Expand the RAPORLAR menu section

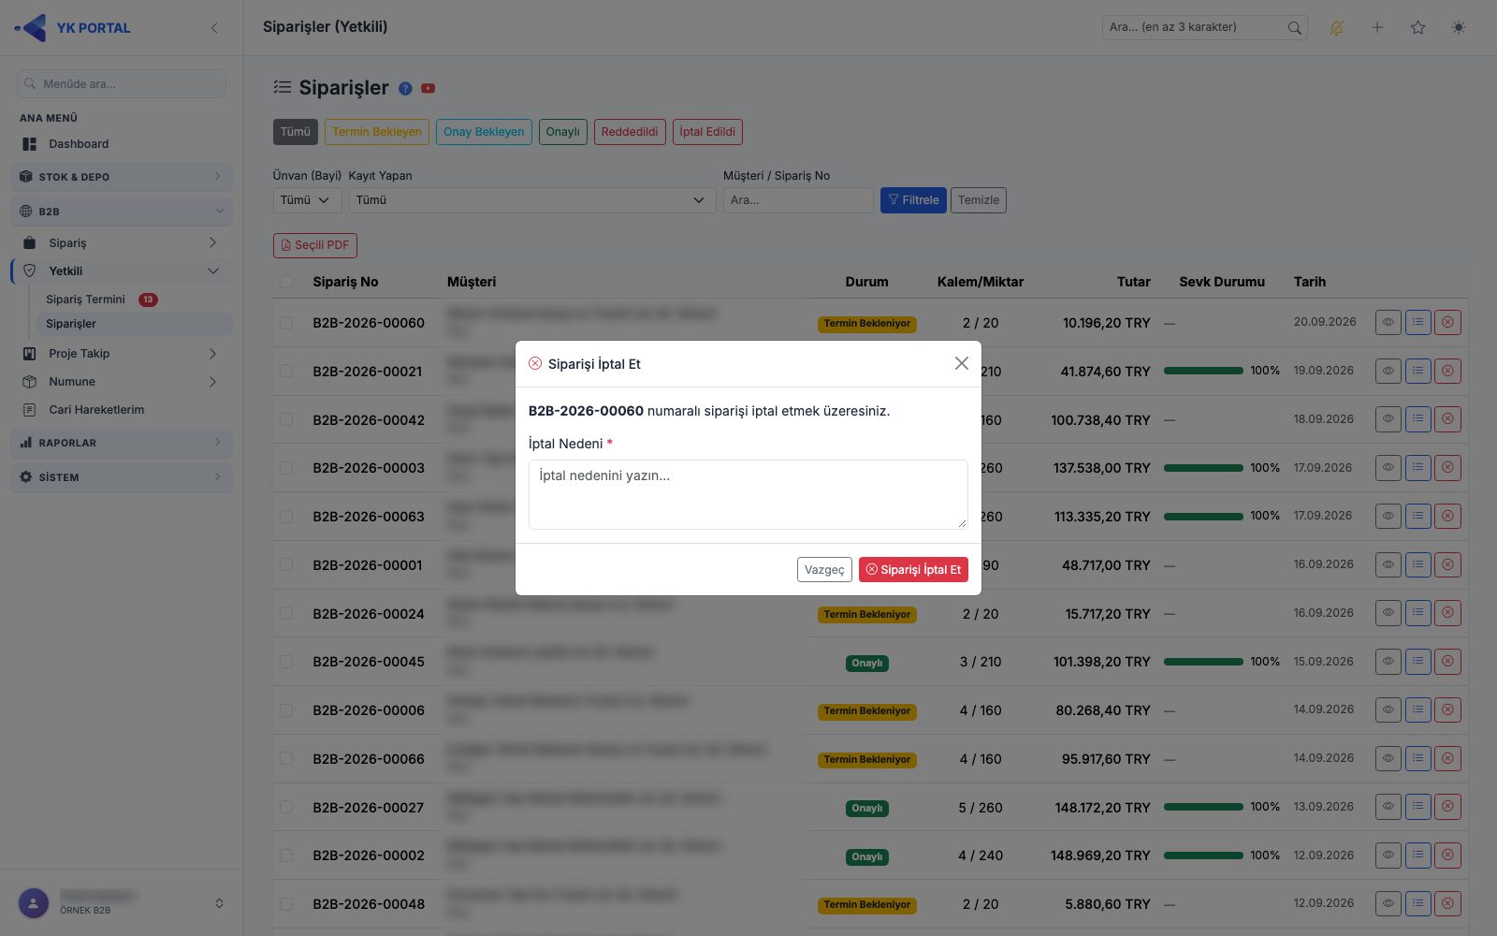point(122,443)
